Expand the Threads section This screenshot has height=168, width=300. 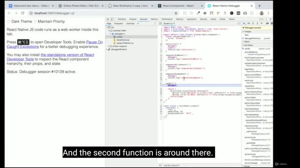pyautogui.click(x=248, y=32)
